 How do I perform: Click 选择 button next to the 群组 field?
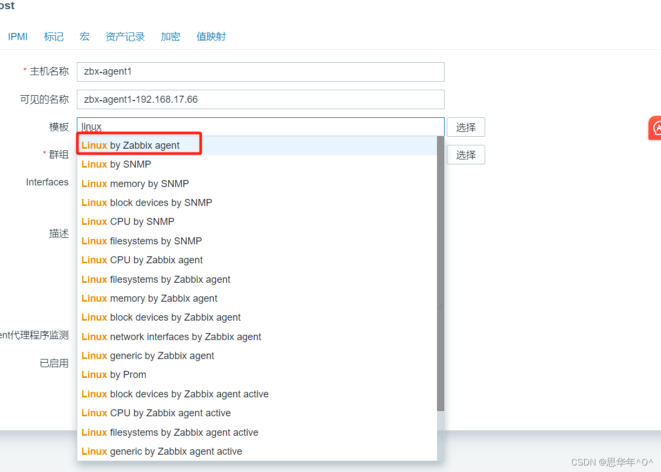[x=466, y=155]
